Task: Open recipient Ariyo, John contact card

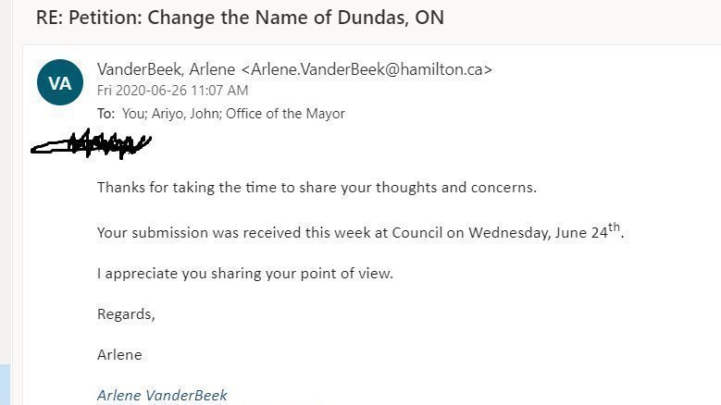Action: [x=187, y=114]
